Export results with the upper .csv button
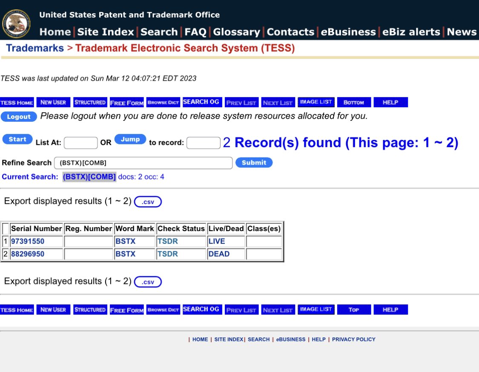The width and height of the screenshot is (479, 372). [x=148, y=202]
